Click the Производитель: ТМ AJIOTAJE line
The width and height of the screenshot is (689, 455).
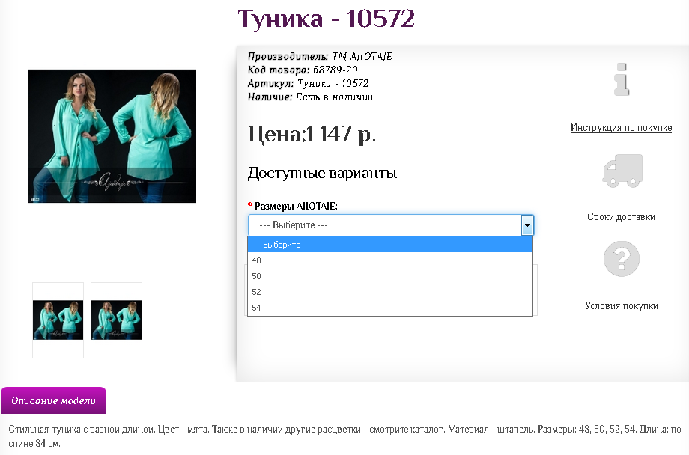point(320,57)
